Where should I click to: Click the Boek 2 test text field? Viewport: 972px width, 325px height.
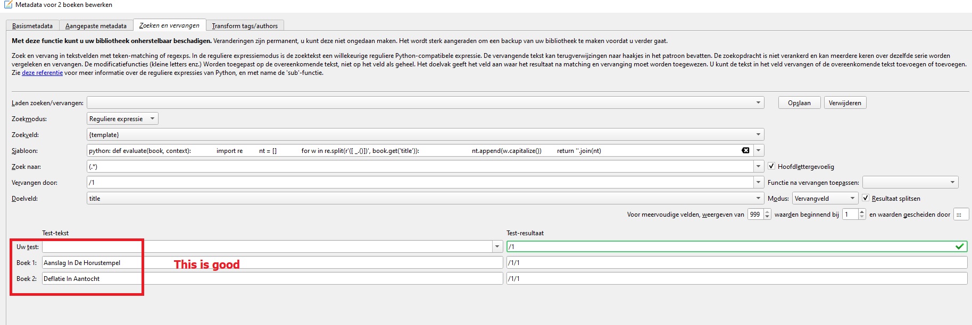(272, 278)
